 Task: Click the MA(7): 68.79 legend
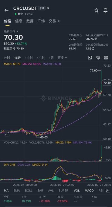pos(12,64)
